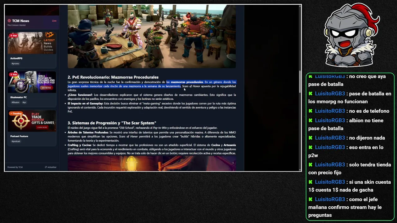Click highlighted text las mazmorras procedurales
The image size is (397, 223).
coord(185,82)
